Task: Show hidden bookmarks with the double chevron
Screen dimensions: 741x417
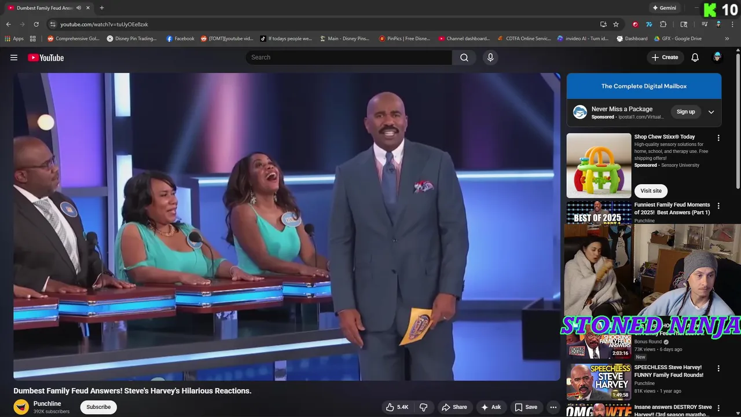Action: (x=727, y=39)
